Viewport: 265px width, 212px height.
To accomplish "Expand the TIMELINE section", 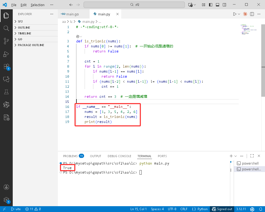I will tap(35, 33).
